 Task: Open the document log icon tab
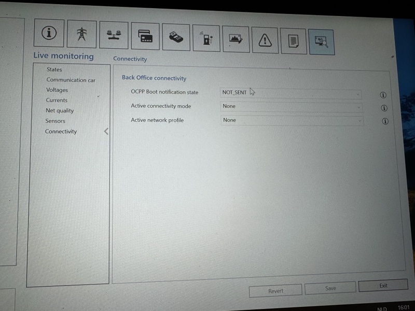[294, 41]
